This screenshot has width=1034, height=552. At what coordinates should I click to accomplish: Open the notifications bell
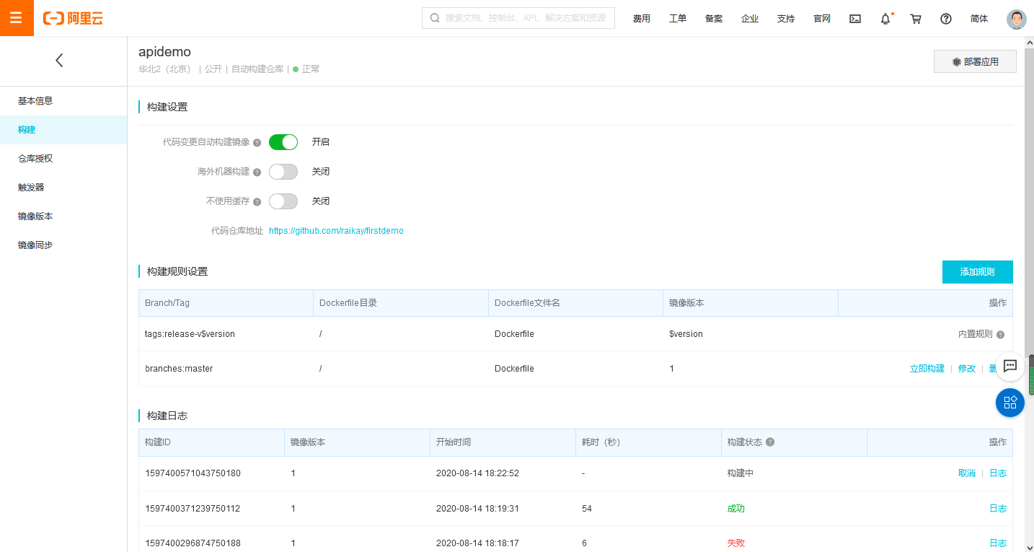885,19
